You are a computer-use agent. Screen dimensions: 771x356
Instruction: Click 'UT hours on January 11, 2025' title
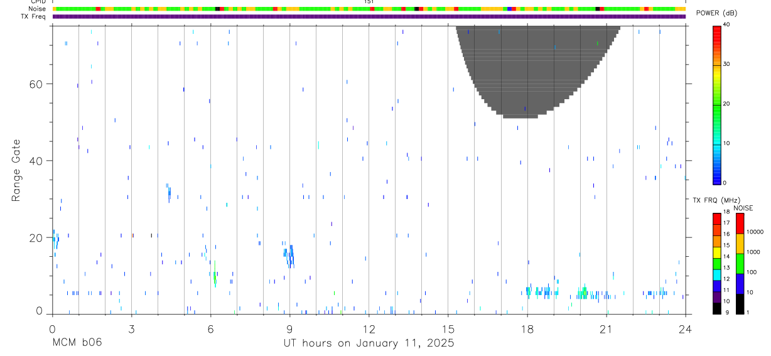point(369,343)
